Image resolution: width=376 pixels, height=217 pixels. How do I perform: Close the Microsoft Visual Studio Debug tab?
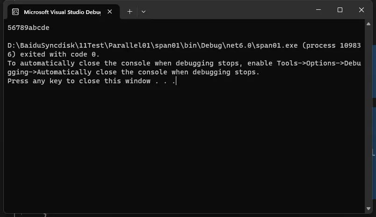click(x=109, y=12)
